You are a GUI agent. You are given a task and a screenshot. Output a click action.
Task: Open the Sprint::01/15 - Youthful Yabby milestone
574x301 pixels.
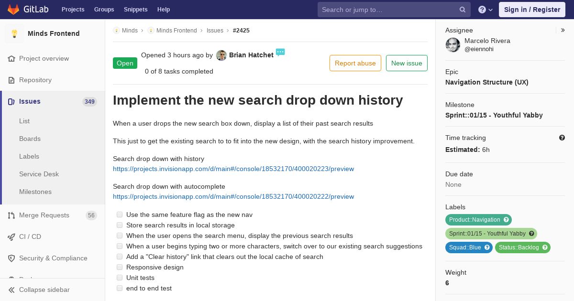coord(494,115)
